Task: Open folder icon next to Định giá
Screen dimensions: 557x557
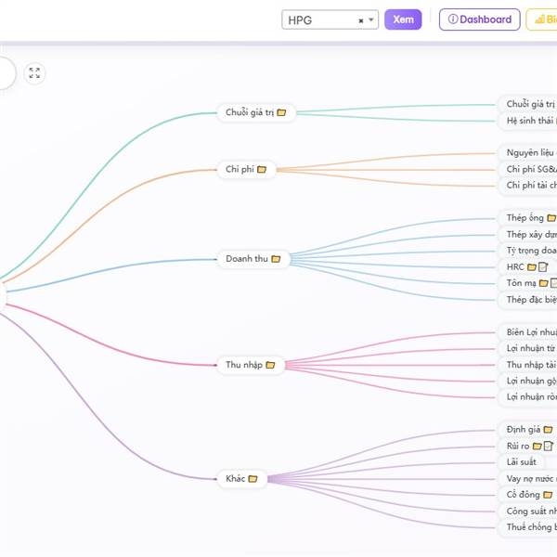Action: 548,430
